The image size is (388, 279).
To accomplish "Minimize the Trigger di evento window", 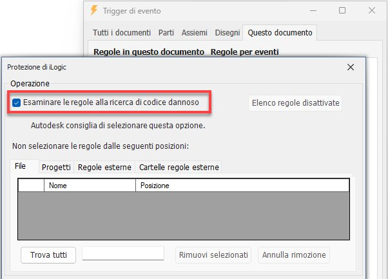I will (x=312, y=10).
